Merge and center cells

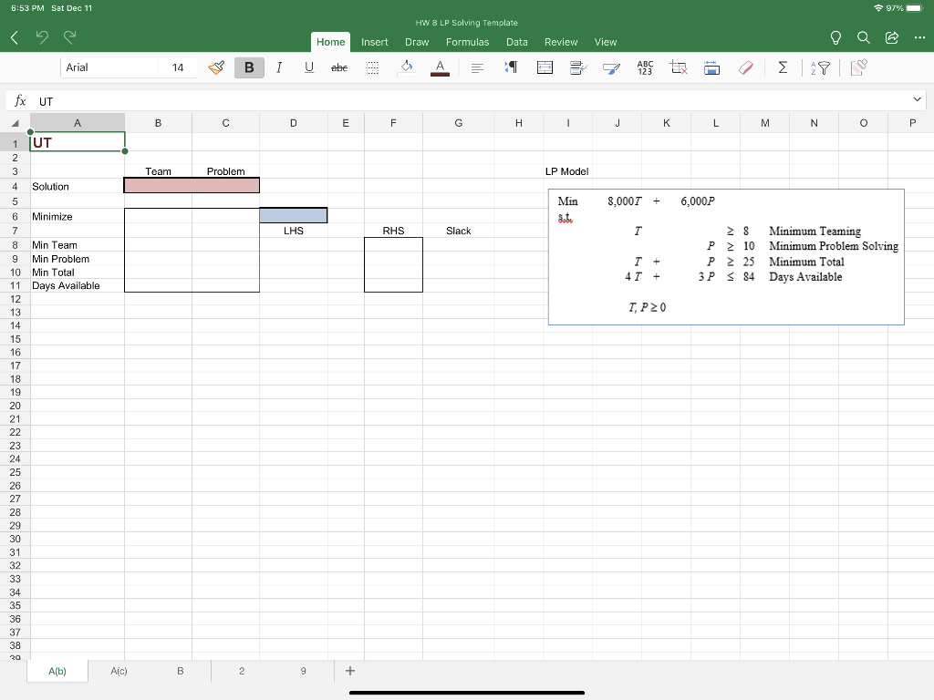(545, 67)
